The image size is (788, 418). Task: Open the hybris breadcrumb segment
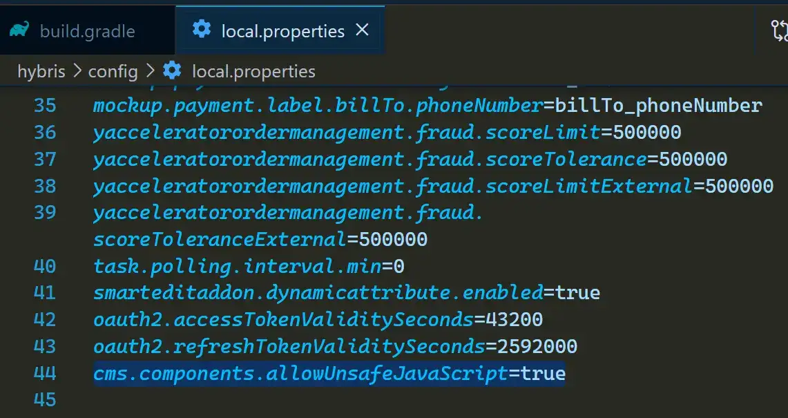[x=41, y=71]
